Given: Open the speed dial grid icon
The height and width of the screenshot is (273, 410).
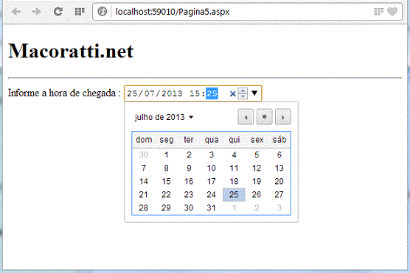Looking at the screenshot, I should pos(80,12).
